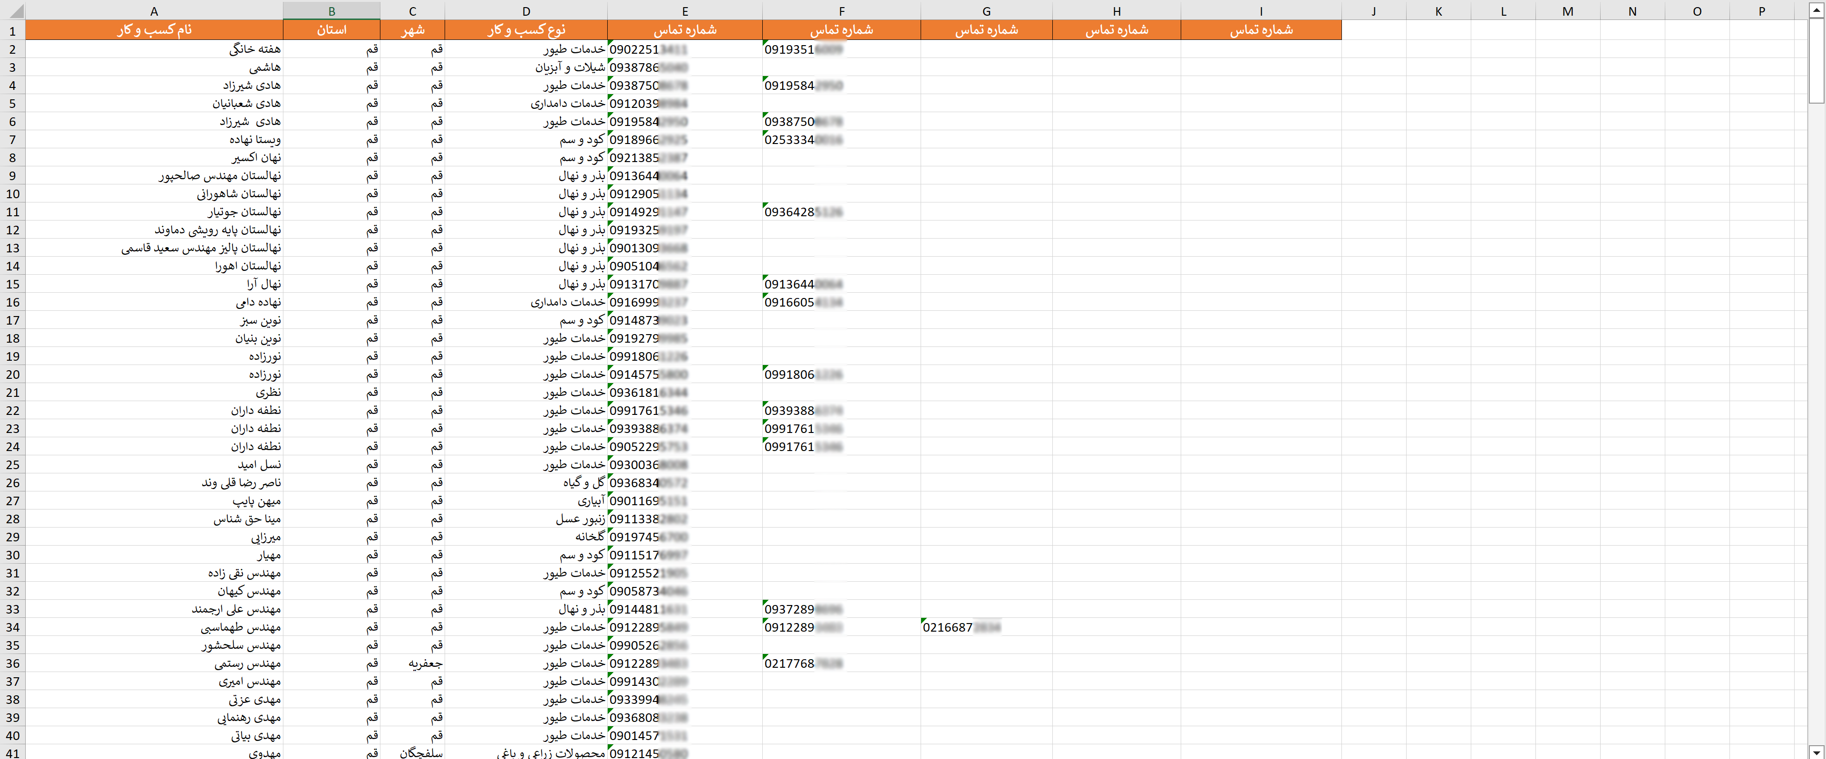Select the cell 'نهاده دامی'
The width and height of the screenshot is (1826, 759).
coord(154,302)
